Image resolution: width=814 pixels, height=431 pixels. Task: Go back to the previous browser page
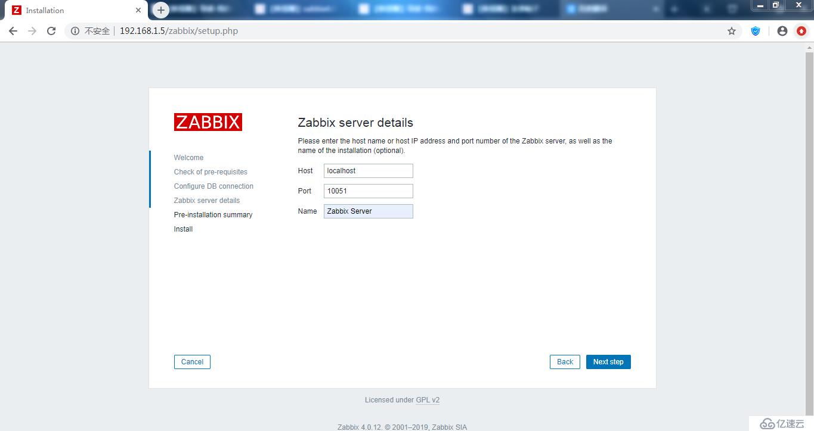[13, 31]
